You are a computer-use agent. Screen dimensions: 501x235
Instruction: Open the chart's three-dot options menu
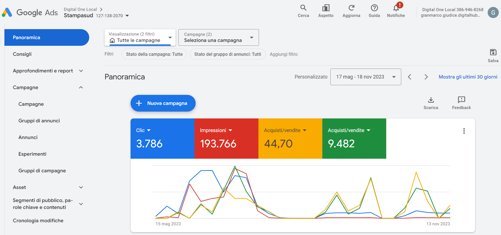(x=464, y=131)
